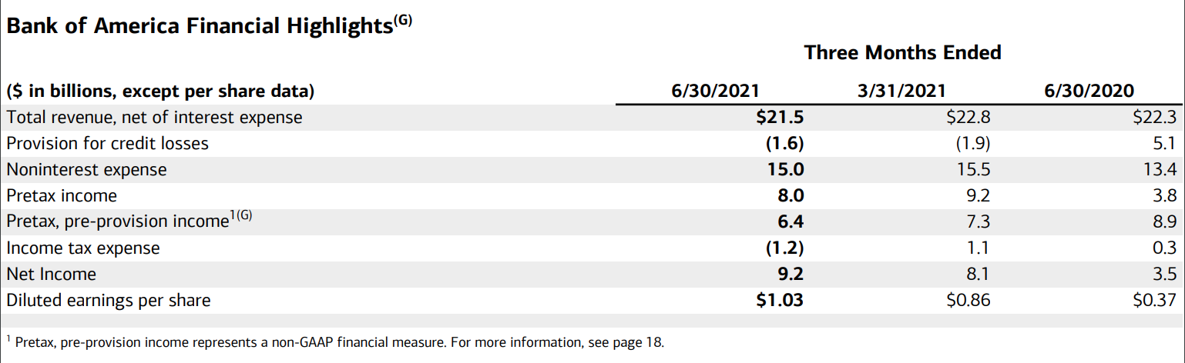The image size is (1185, 363).
Task: Select the 6/30/2021 column header
Action: [x=716, y=91]
